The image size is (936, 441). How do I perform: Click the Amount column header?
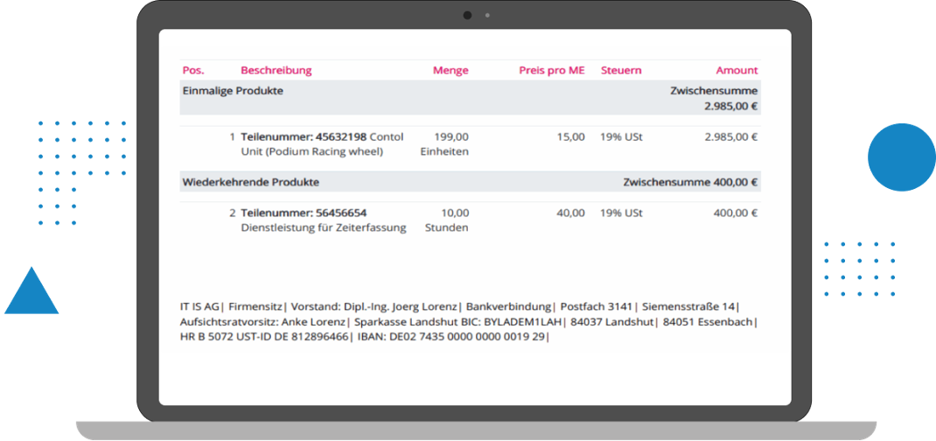pyautogui.click(x=737, y=70)
